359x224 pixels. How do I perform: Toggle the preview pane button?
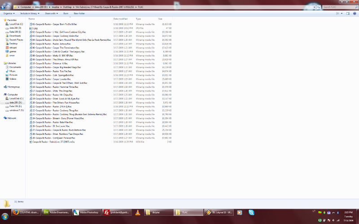click(x=348, y=13)
